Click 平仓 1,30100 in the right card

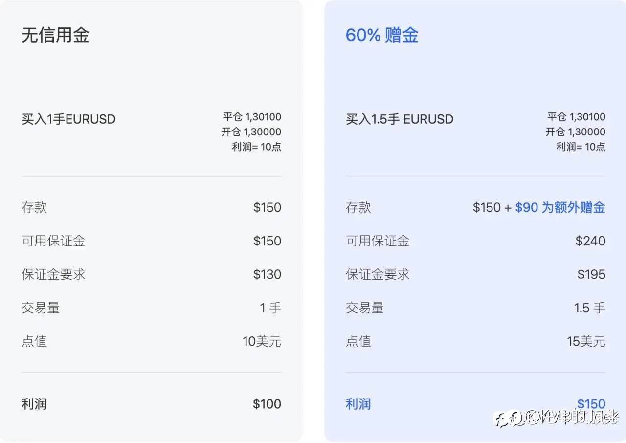pyautogui.click(x=576, y=117)
